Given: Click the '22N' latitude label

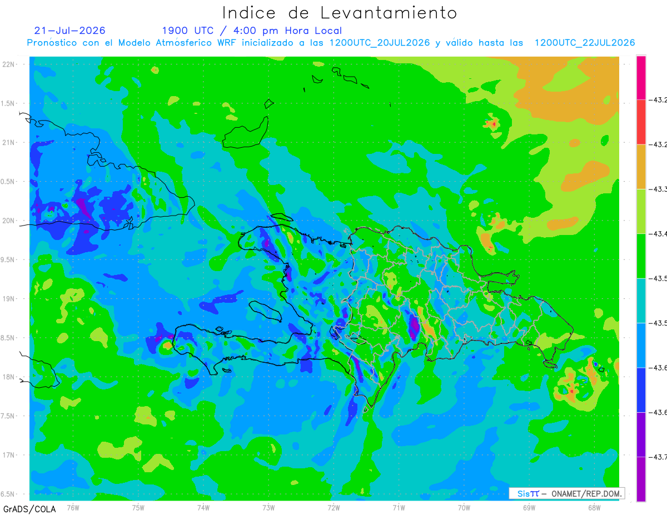Looking at the screenshot, I should click(x=9, y=64).
